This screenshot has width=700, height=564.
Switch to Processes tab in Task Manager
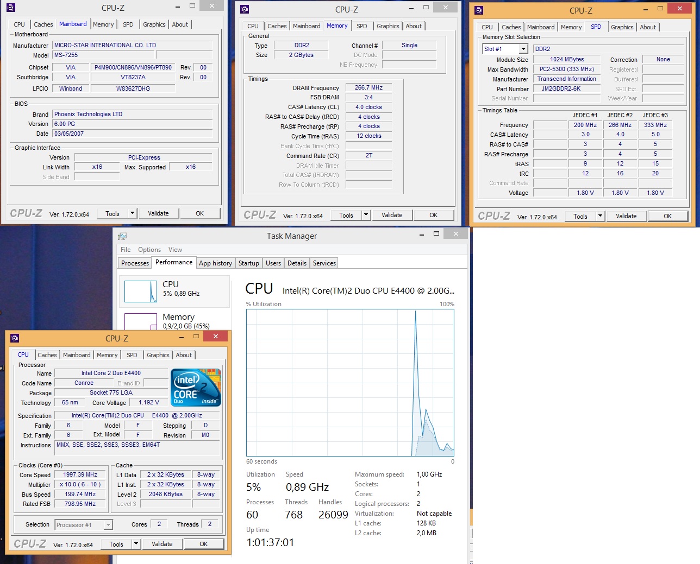pos(135,263)
